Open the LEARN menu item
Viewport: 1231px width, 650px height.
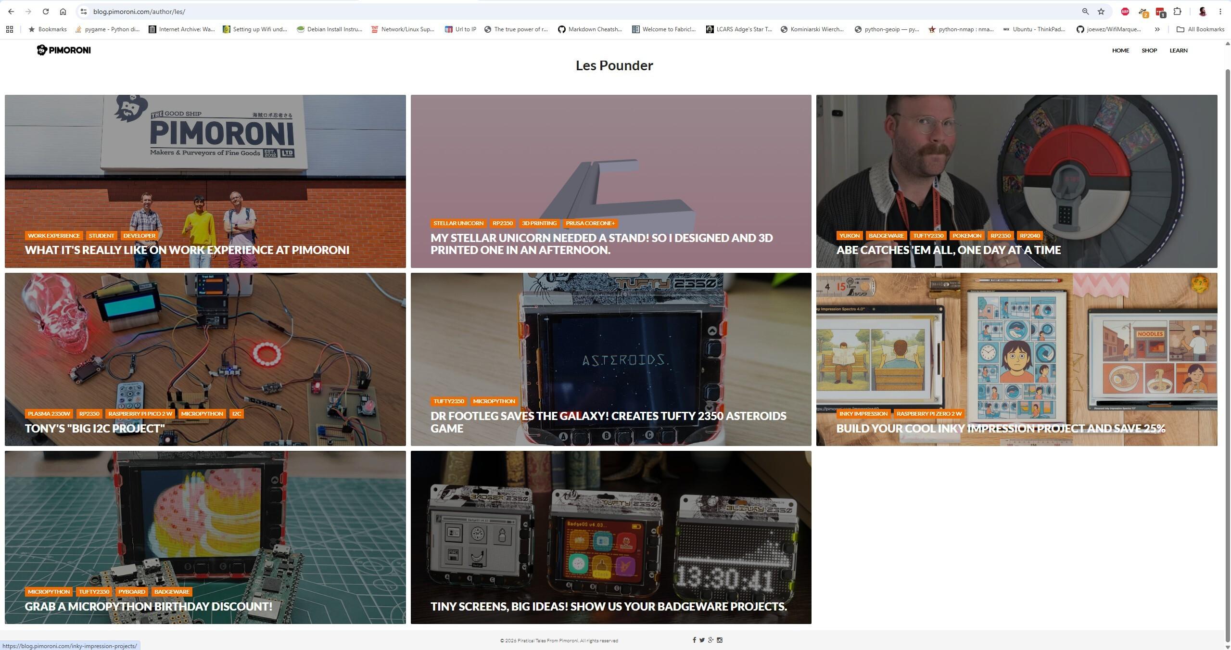pos(1178,51)
